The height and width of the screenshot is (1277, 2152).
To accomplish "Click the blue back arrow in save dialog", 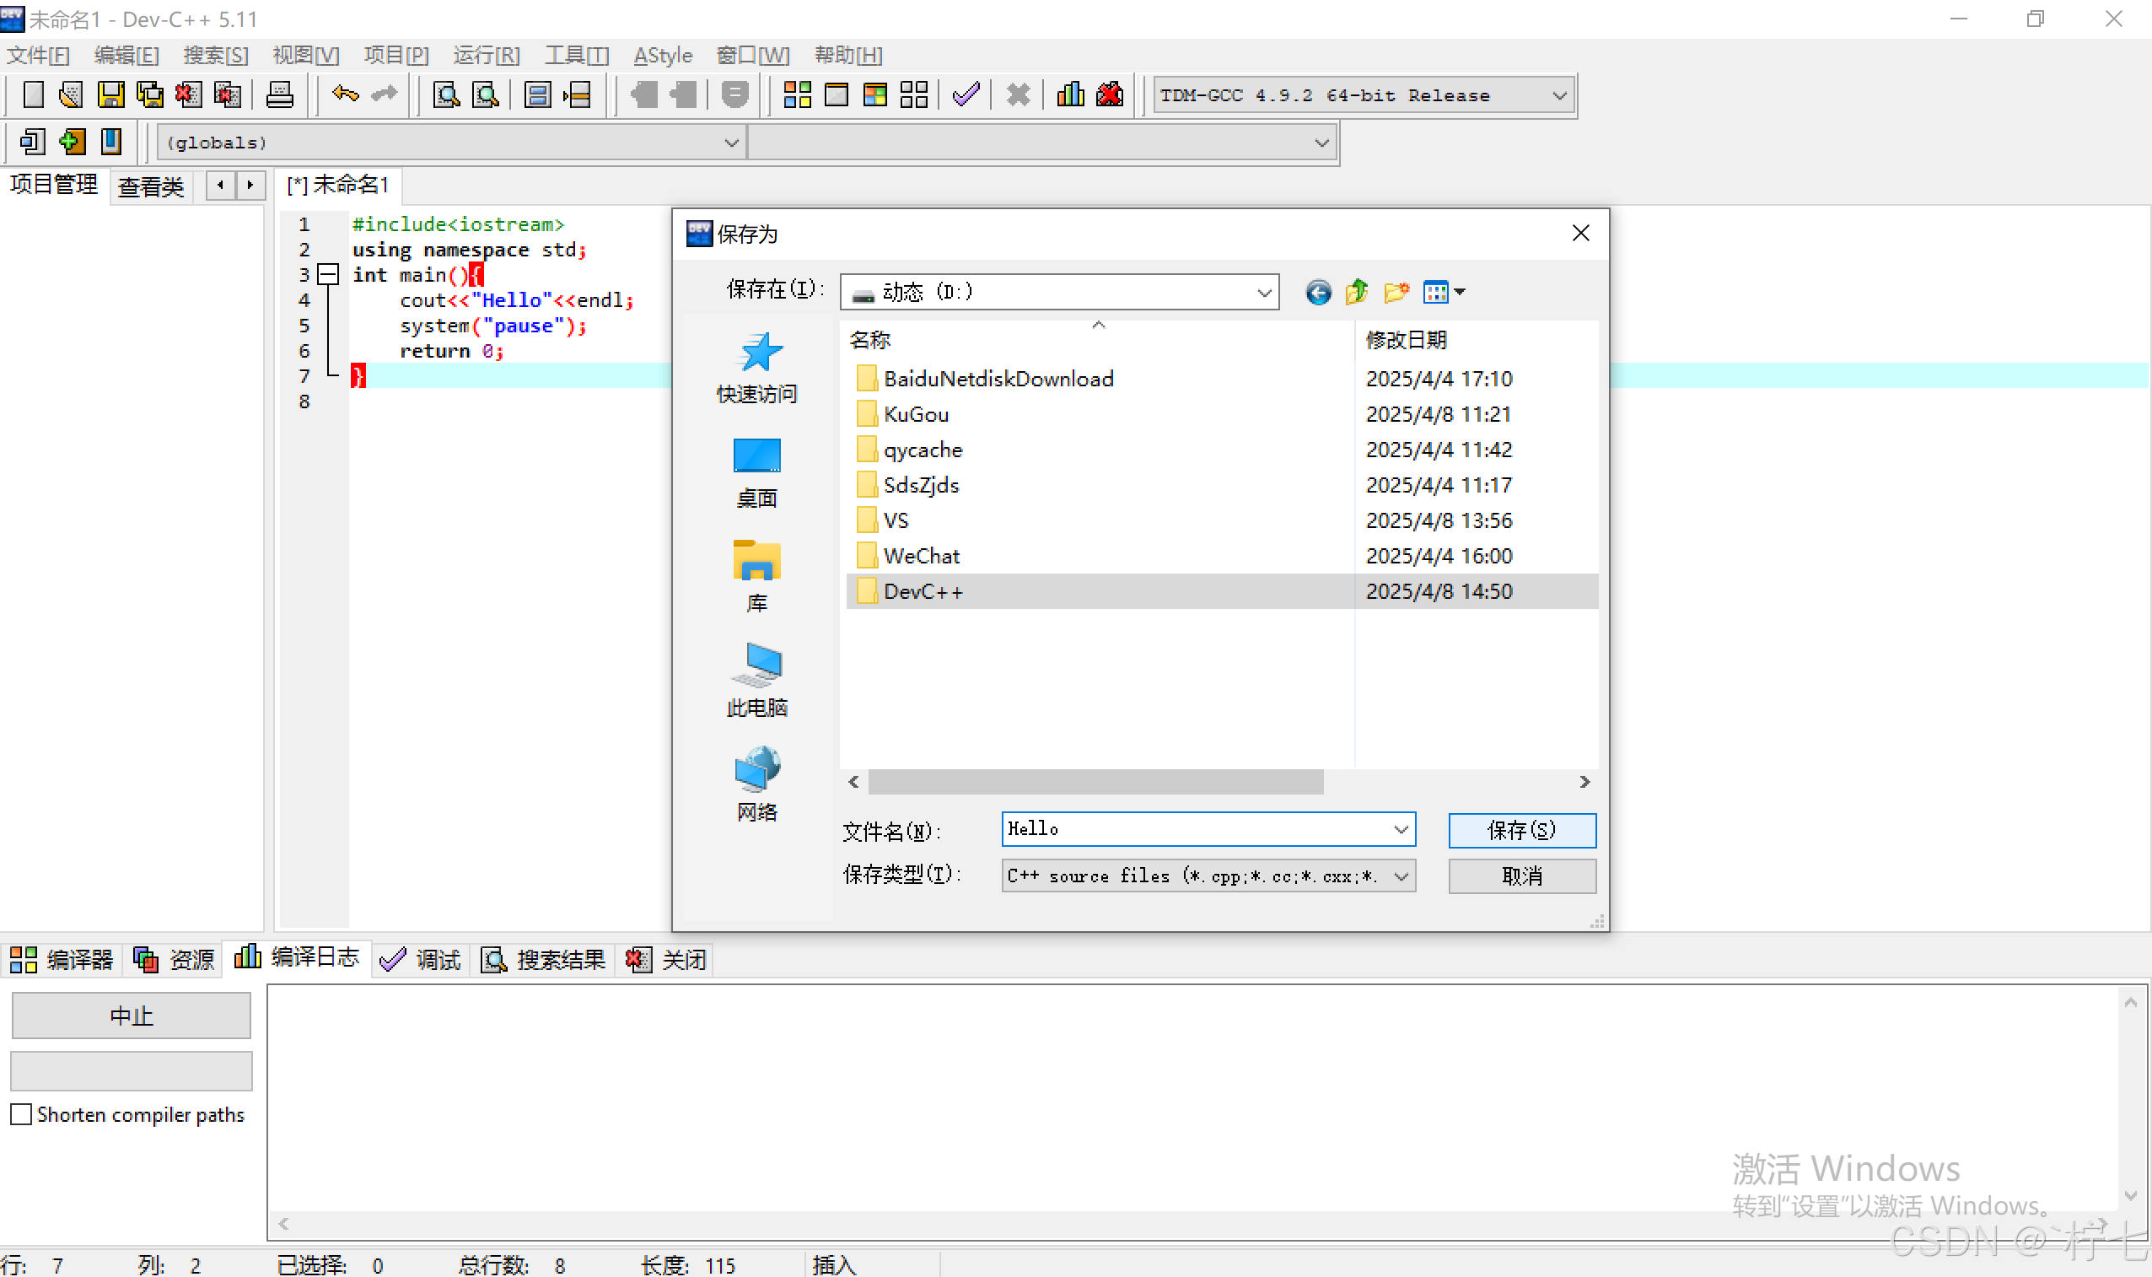I will [1318, 293].
